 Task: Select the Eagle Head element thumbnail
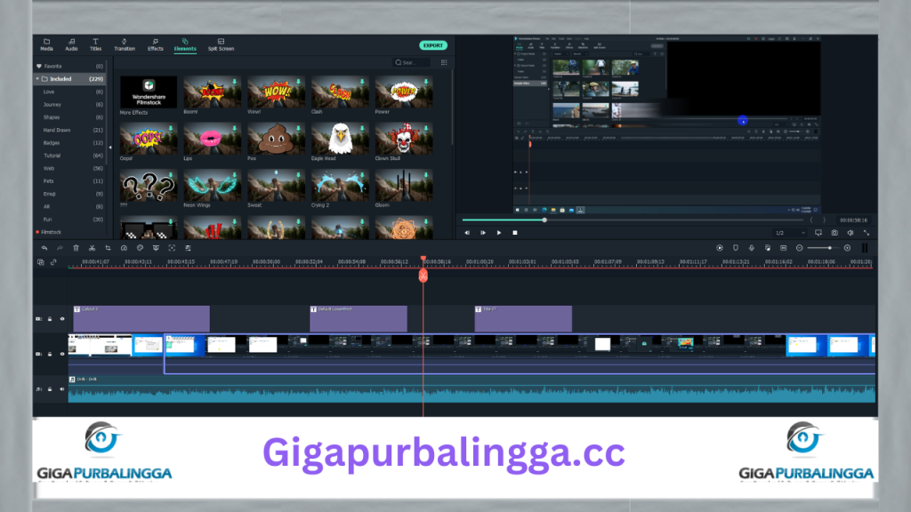340,138
